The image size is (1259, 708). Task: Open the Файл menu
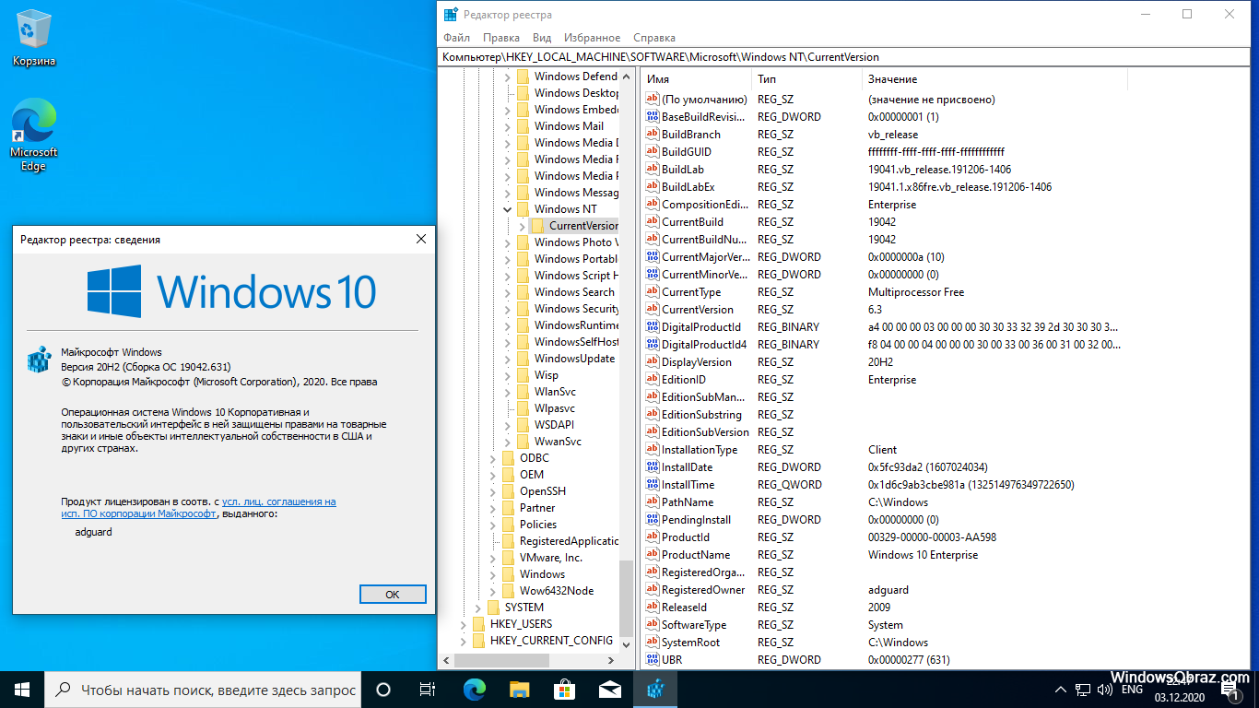pyautogui.click(x=456, y=38)
